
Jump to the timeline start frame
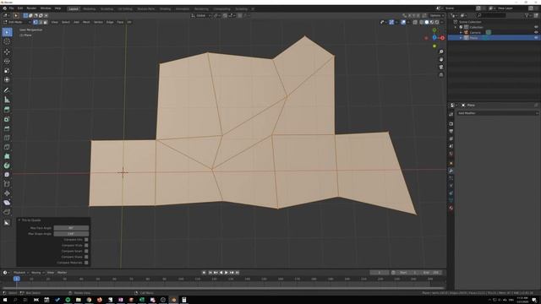click(x=210, y=273)
